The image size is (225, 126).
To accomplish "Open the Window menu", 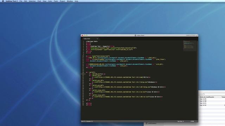I will [x=70, y=1].
